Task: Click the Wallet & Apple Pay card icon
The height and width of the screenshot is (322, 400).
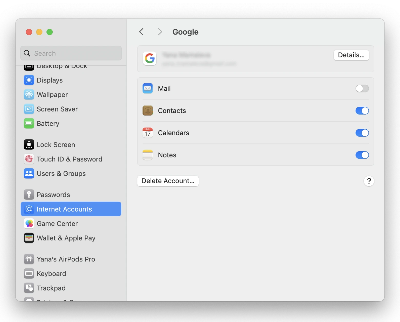Action: pyautogui.click(x=29, y=238)
